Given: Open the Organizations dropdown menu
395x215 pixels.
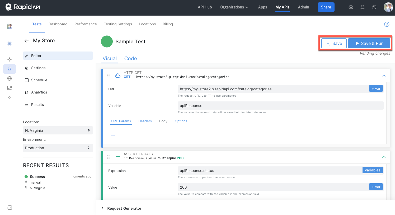Looking at the screenshot, I should (234, 7).
